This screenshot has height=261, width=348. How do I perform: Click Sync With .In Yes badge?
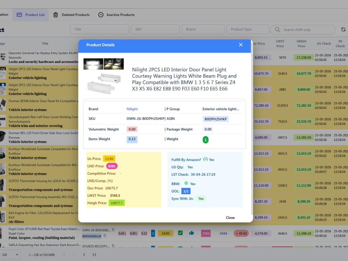[x=201, y=199]
